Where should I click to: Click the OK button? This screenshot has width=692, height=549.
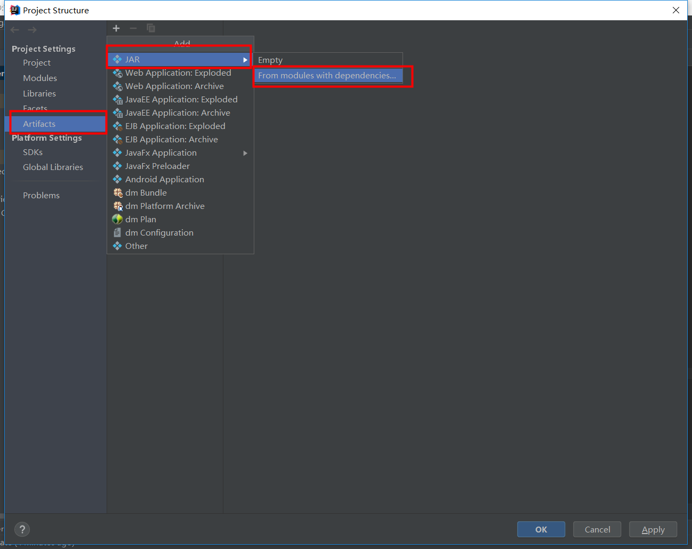point(541,529)
